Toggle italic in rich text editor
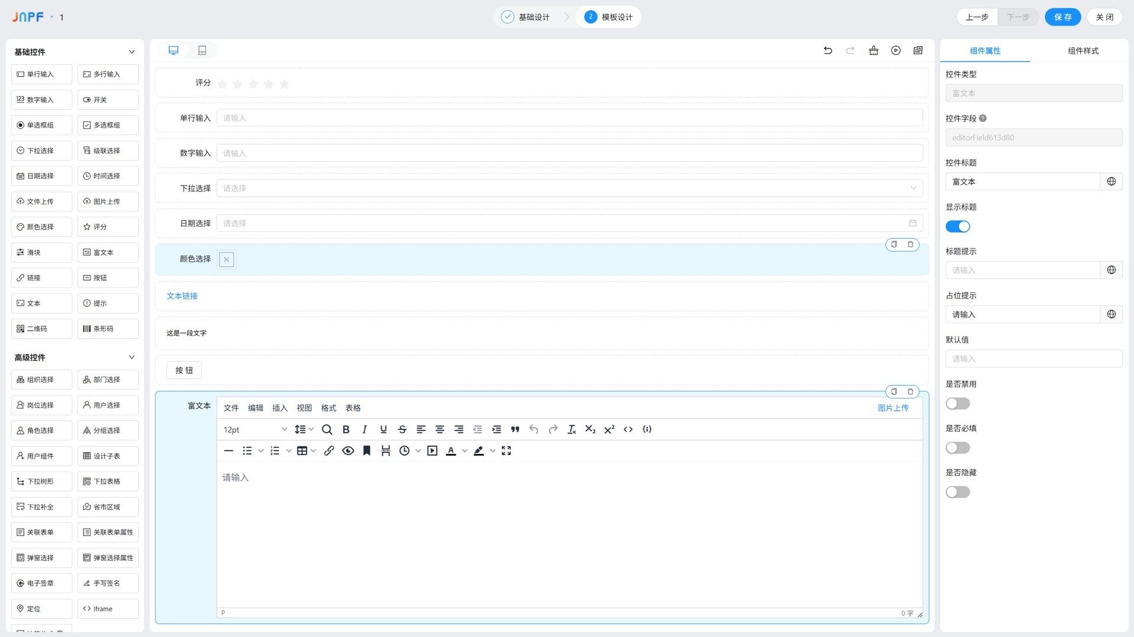Image resolution: width=1134 pixels, height=637 pixels. tap(364, 429)
